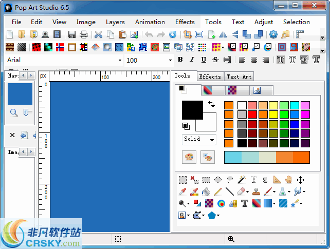Viewport: 330px width, 249px height.
Task: Click the palette color editor button
Action: pos(189,157)
